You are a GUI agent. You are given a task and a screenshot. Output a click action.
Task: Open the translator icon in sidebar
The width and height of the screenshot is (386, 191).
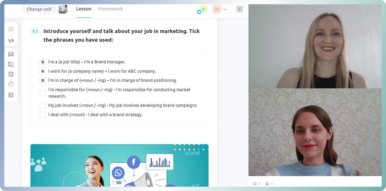(11, 64)
